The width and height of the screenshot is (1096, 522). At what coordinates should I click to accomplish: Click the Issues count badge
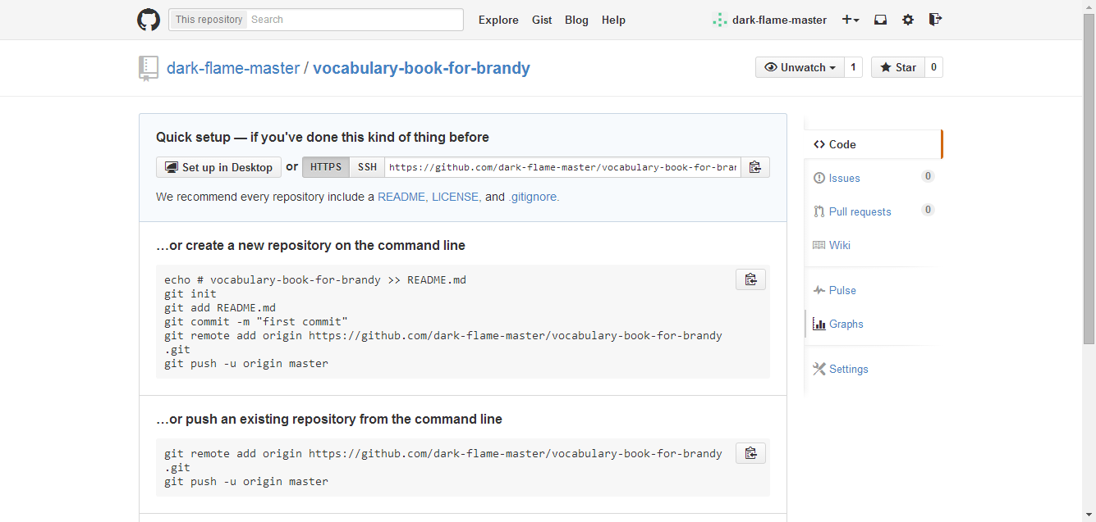tap(928, 176)
